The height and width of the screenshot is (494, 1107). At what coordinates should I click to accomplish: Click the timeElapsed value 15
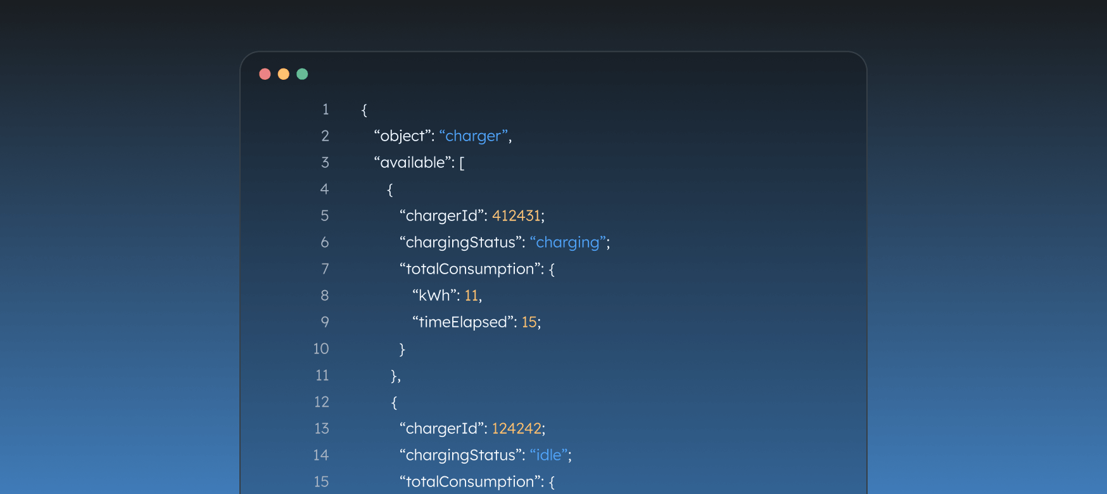click(529, 322)
